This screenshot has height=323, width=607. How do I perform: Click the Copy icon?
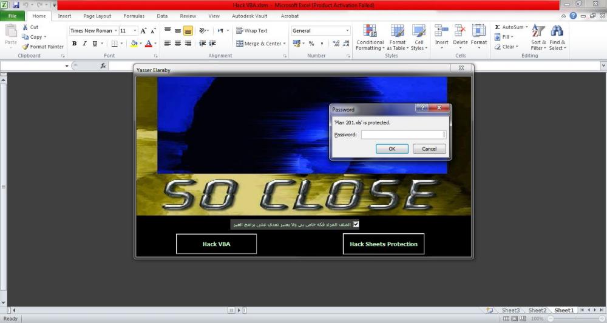click(x=25, y=37)
